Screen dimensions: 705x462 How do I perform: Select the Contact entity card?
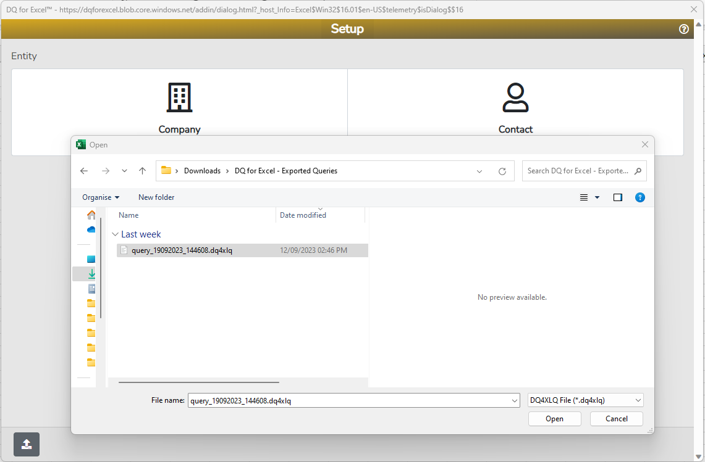(515, 112)
